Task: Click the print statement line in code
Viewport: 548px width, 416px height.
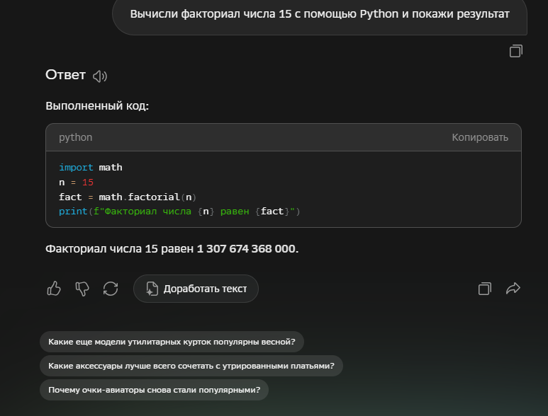Action: point(179,212)
